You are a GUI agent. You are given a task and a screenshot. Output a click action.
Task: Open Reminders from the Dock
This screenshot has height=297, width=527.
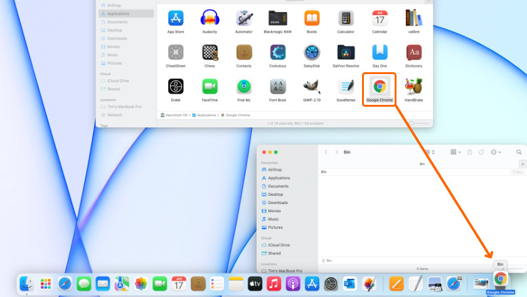coord(217,284)
